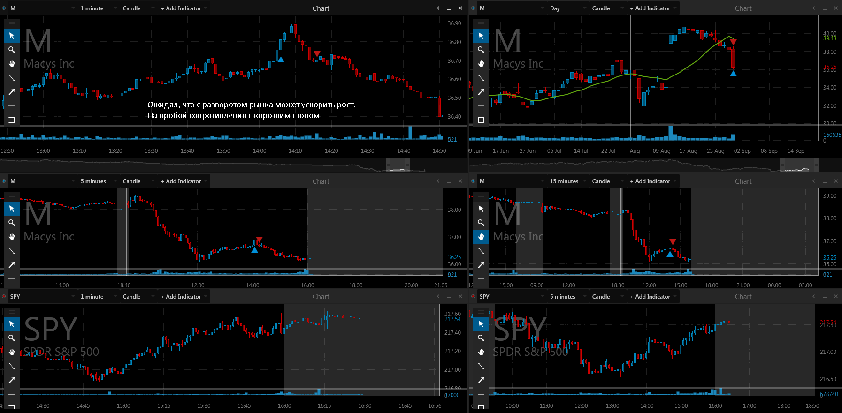Click the back arrow in M 1 minute chart header
842x413 pixels.
coord(438,8)
